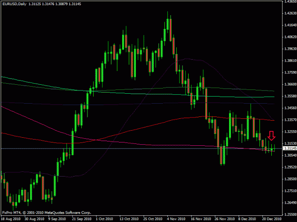Click the FxPro MT4 MetaQuotes copyright text
The image size is (297, 222).
(x=47, y=213)
